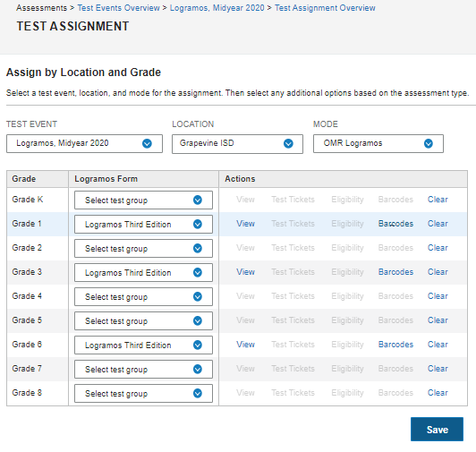The image size is (476, 452).
Task: Select the Grade 2 row label
Action: [x=27, y=248]
